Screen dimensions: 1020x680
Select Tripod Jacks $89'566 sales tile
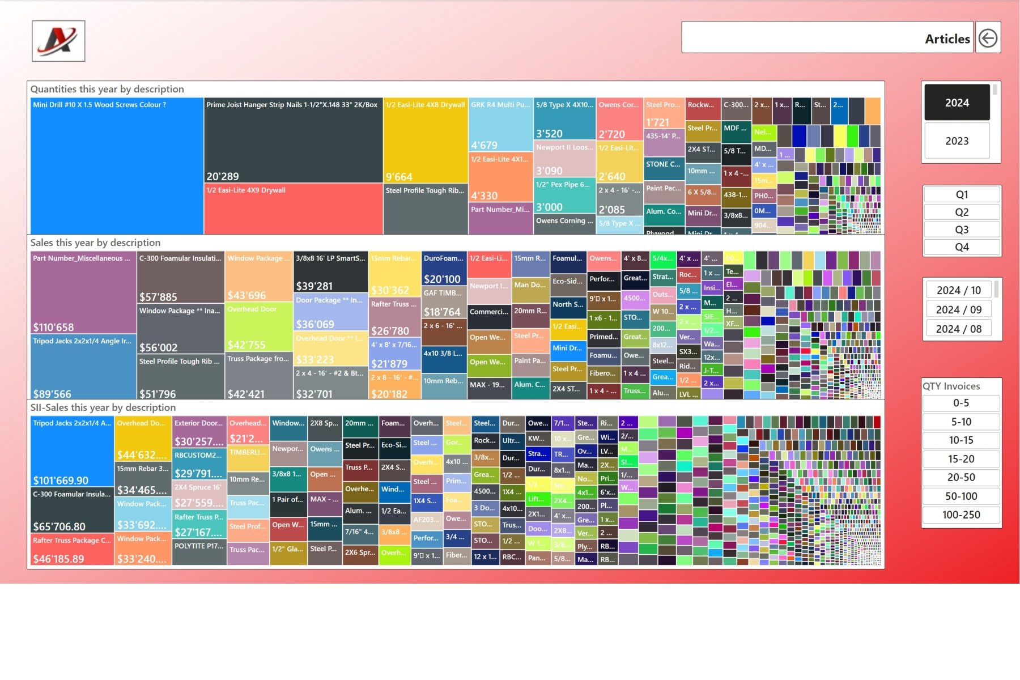[x=83, y=367]
